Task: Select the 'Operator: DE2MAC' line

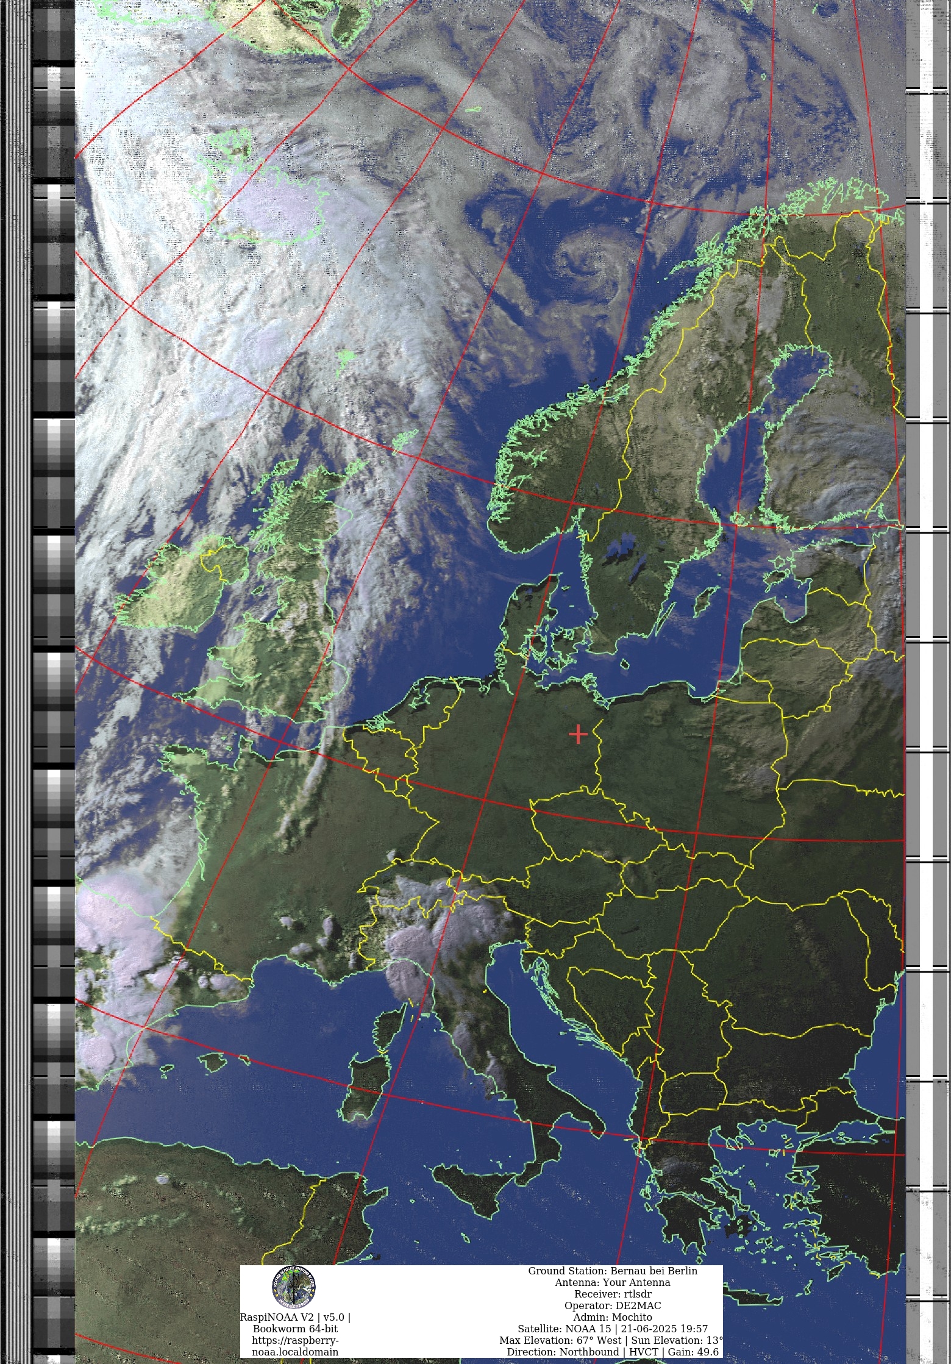Action: coord(613,1305)
